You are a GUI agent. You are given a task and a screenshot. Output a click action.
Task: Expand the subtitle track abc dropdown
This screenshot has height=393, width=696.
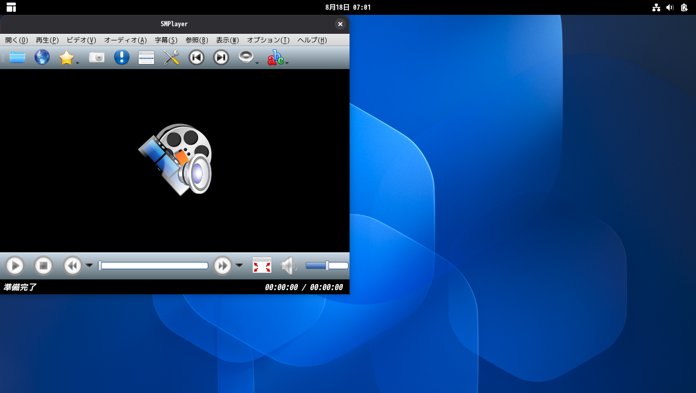(287, 63)
